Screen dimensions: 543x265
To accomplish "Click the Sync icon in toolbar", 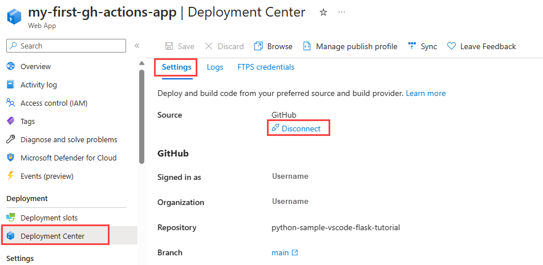I will pyautogui.click(x=412, y=46).
